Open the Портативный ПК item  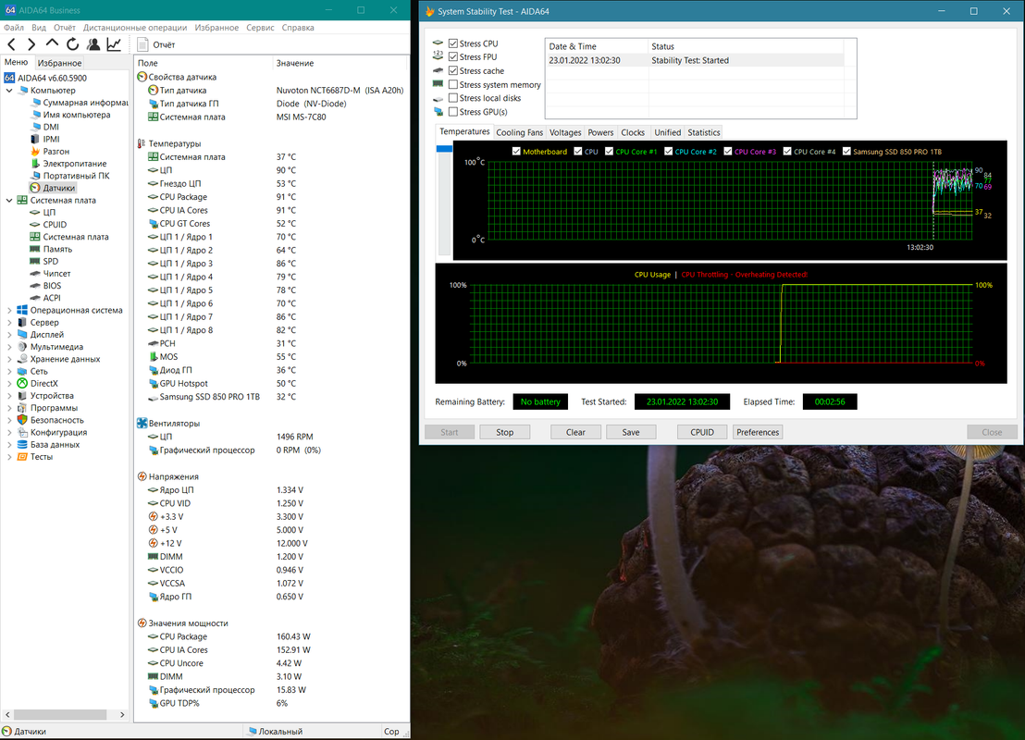click(70, 175)
